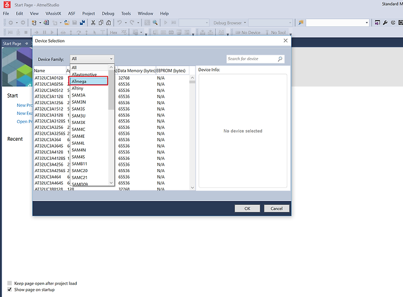Click the Undo arrow icon
This screenshot has width=403, height=297.
120,22
